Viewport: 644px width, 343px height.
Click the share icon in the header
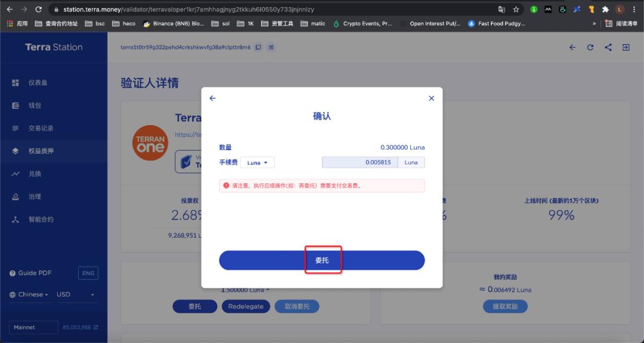(608, 47)
